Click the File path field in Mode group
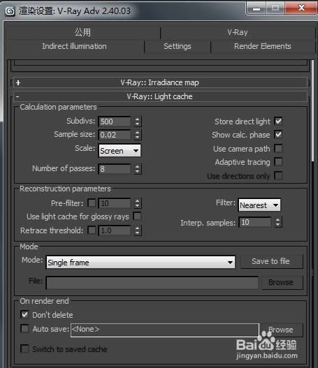 coord(152,282)
